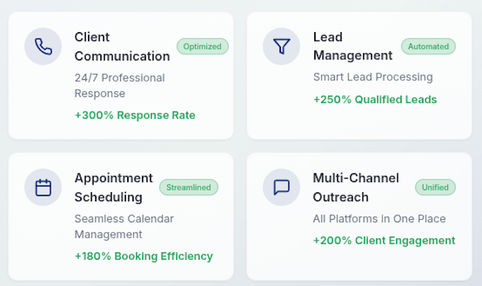Open the Multi-Channel Outreach heading
This screenshot has width=482, height=286.
355,187
